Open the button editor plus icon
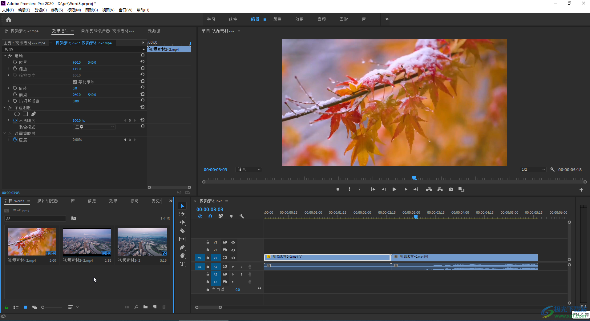590x321 pixels. 581,190
